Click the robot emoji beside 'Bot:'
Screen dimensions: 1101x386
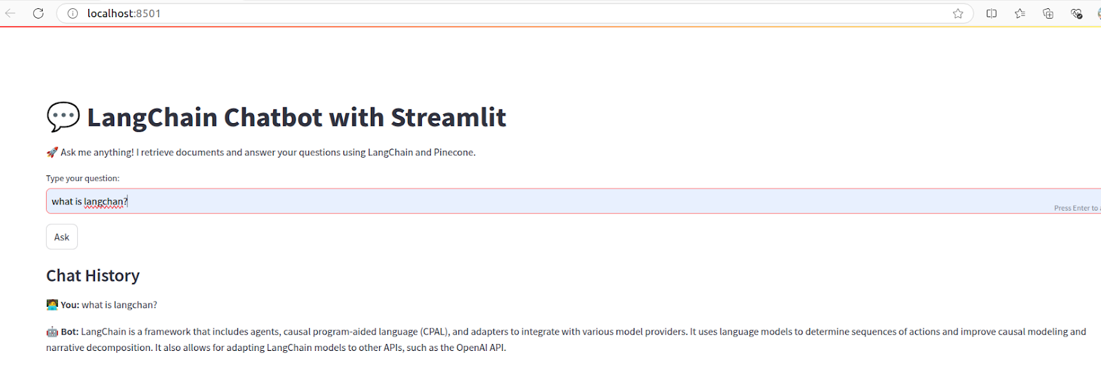52,332
